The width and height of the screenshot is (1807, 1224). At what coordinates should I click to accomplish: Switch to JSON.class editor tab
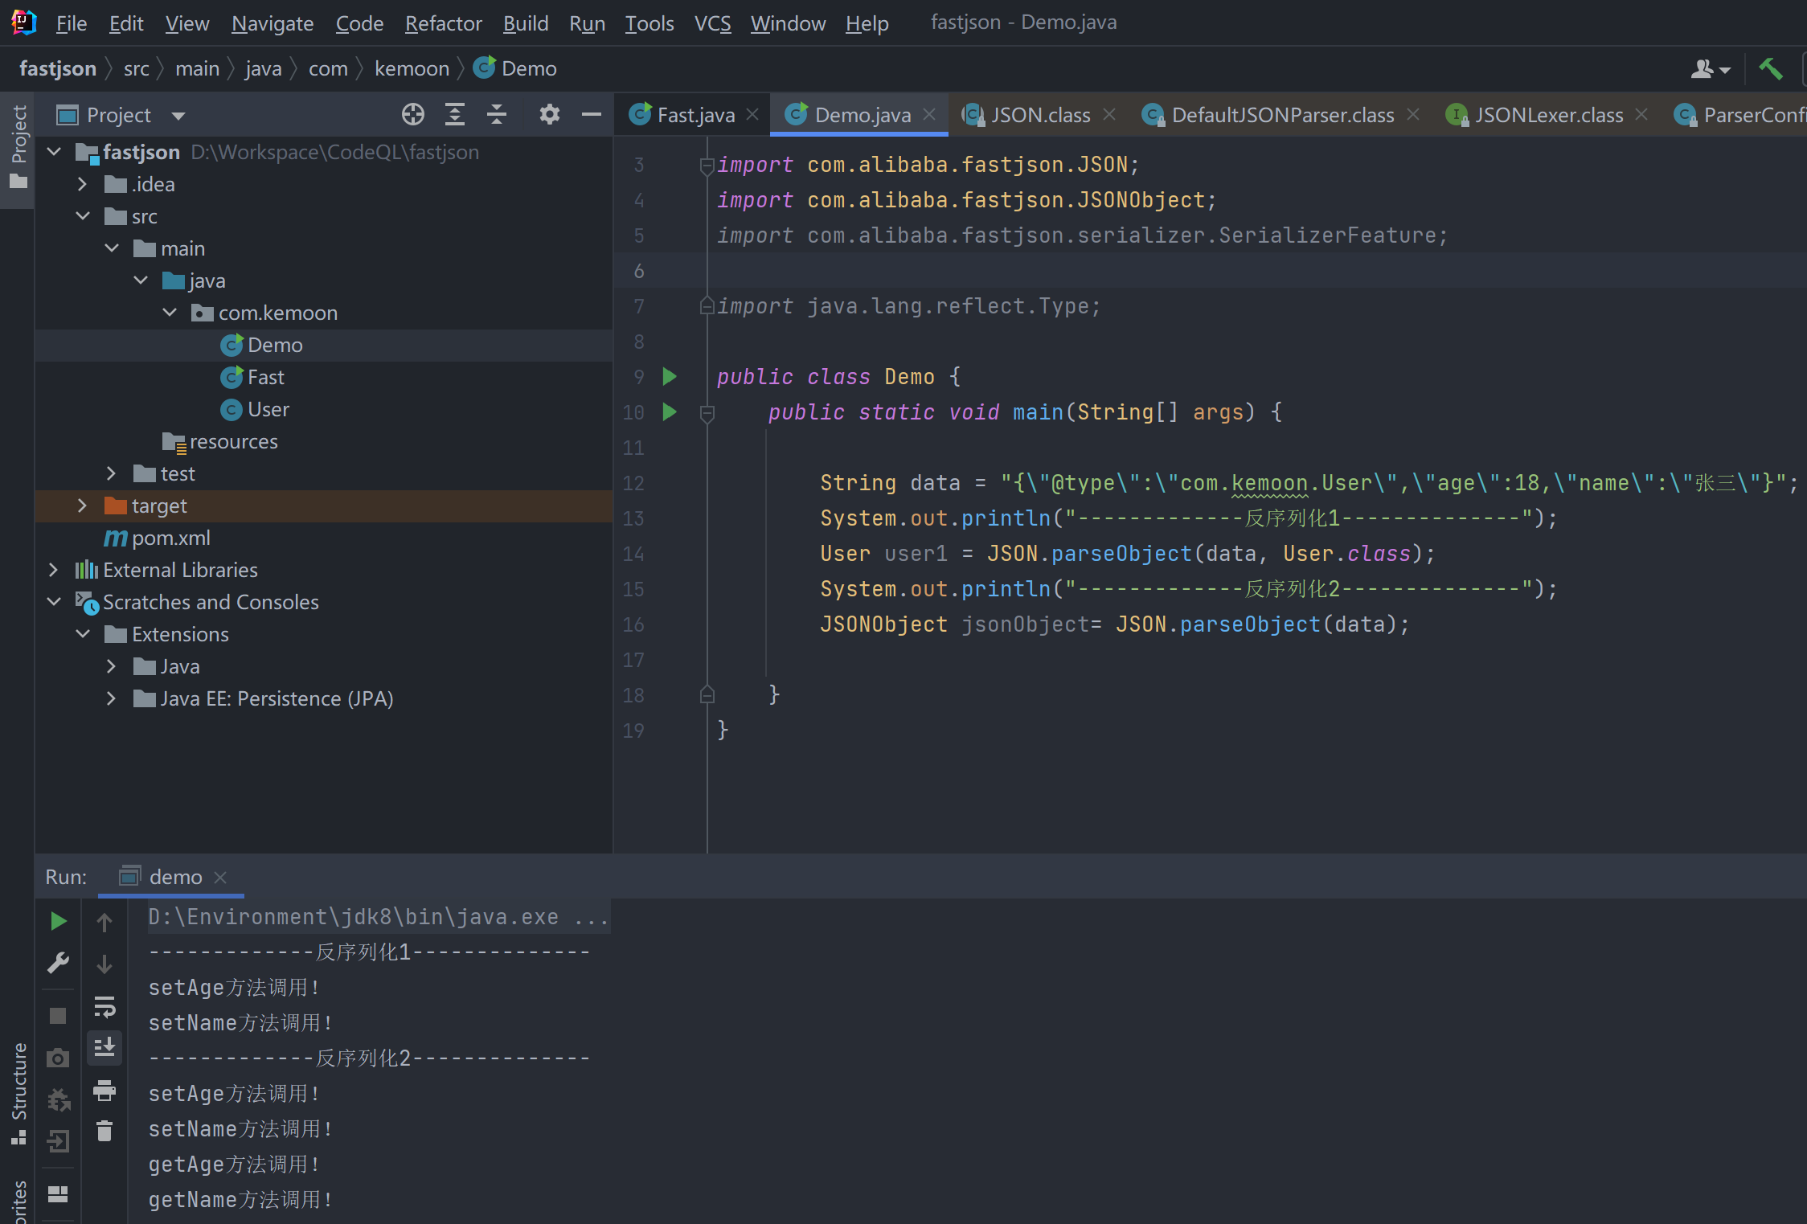(1039, 115)
